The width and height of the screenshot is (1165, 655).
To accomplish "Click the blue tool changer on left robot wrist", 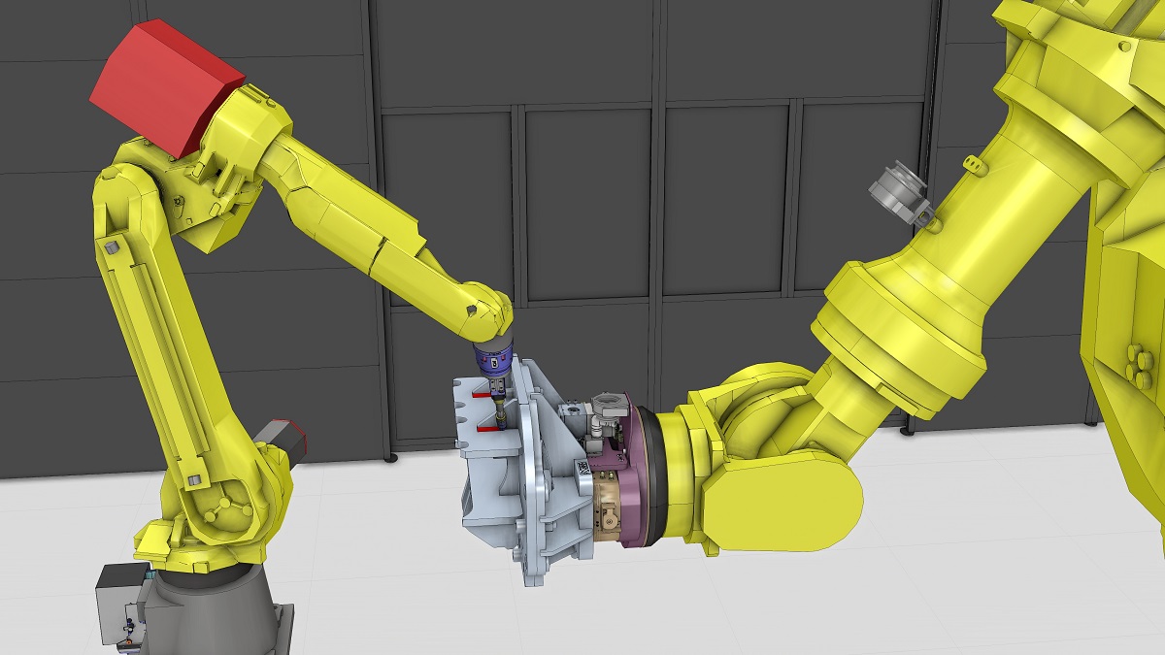I will tap(492, 358).
